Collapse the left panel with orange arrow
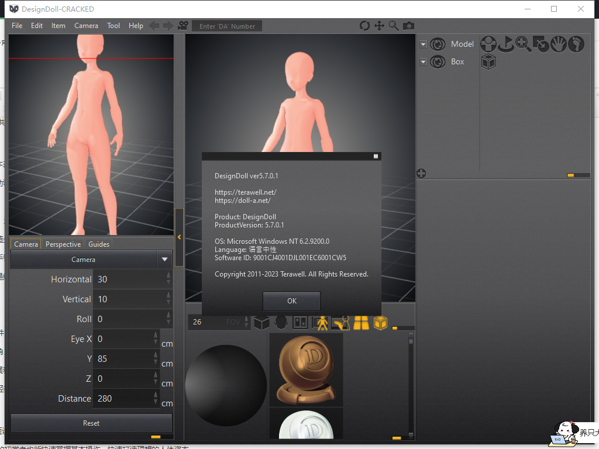The image size is (599, 449). point(179,237)
